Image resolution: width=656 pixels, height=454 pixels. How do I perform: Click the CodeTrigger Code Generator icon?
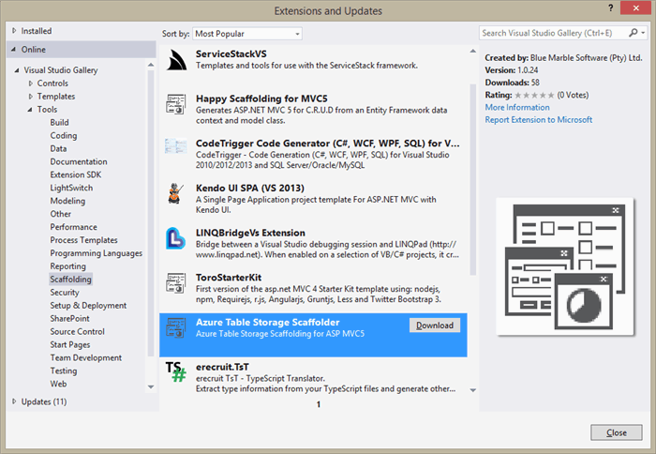point(176,146)
